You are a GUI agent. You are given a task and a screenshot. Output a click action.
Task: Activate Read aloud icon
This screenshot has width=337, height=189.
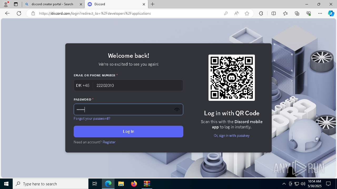coord(236,13)
